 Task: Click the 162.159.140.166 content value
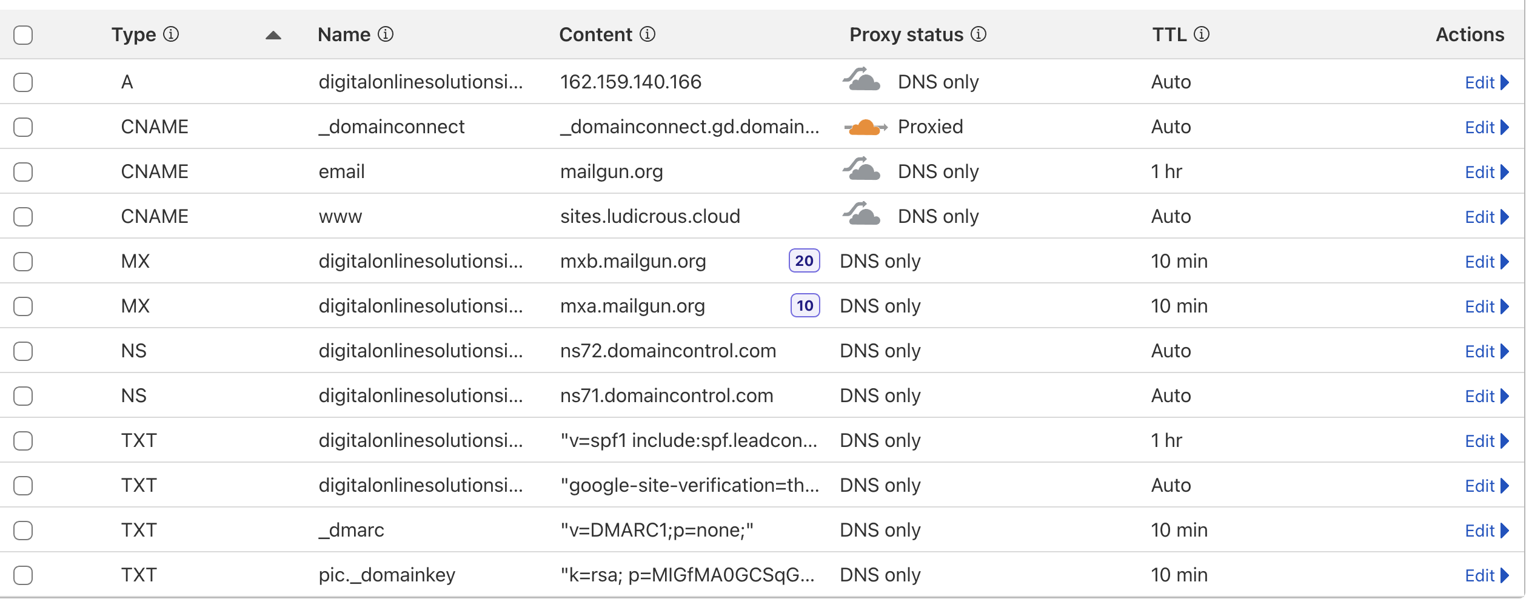pos(631,82)
